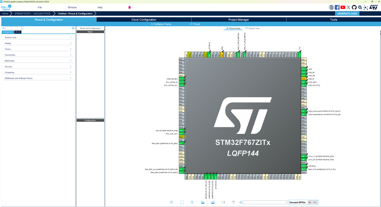Open the ST Facebook page icon
Screen dimensions: 381x207
(337, 8)
